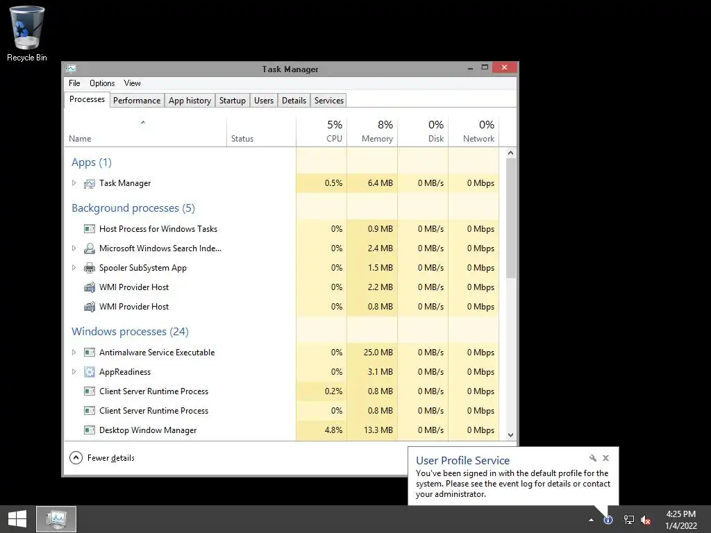Click the Task Manager taskbar icon
The height and width of the screenshot is (533, 711).
coord(56,519)
